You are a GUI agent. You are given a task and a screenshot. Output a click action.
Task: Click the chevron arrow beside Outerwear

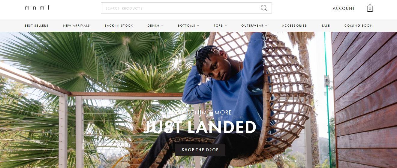[266, 26]
